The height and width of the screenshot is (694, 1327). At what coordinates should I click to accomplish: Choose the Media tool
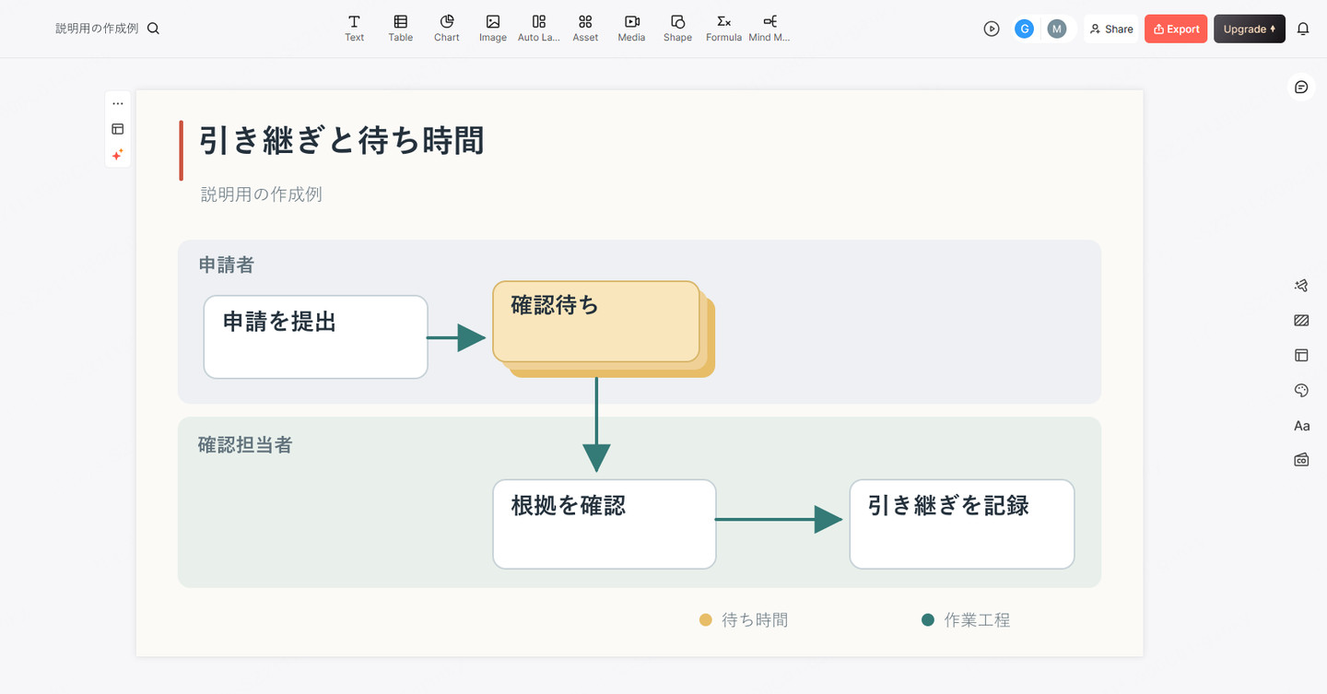click(x=631, y=28)
